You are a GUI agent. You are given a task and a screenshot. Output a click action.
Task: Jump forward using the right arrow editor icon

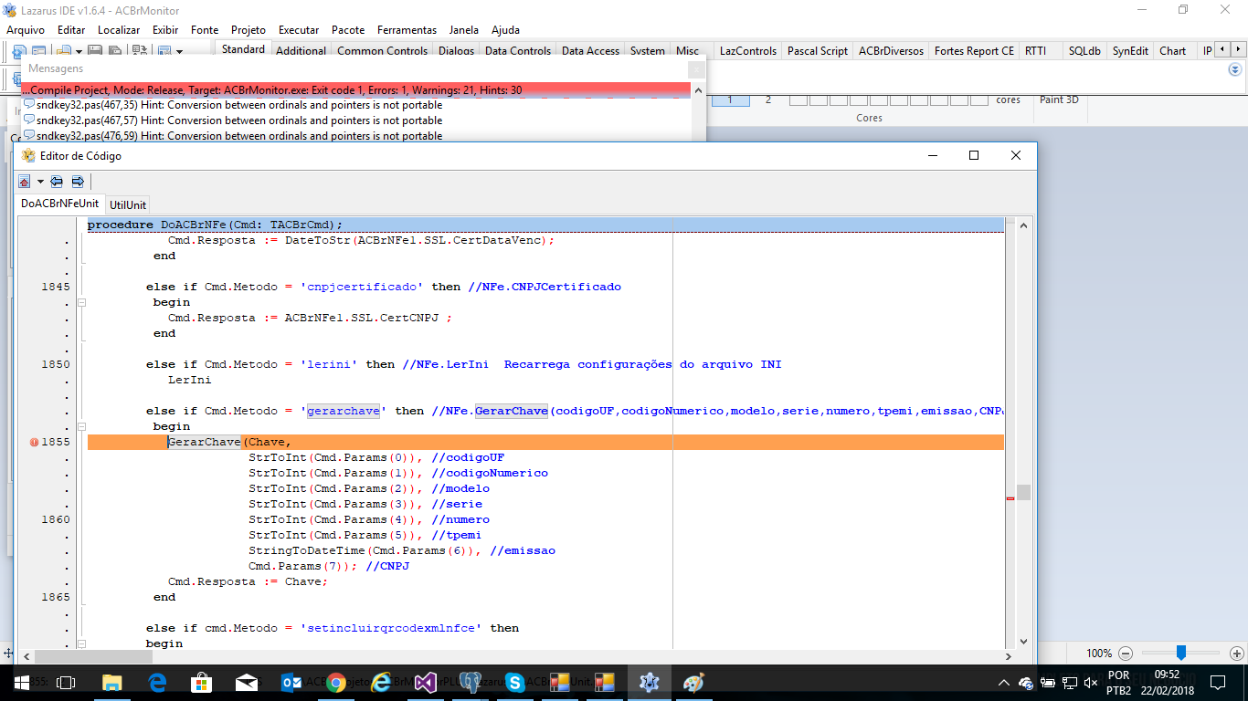[x=78, y=181]
